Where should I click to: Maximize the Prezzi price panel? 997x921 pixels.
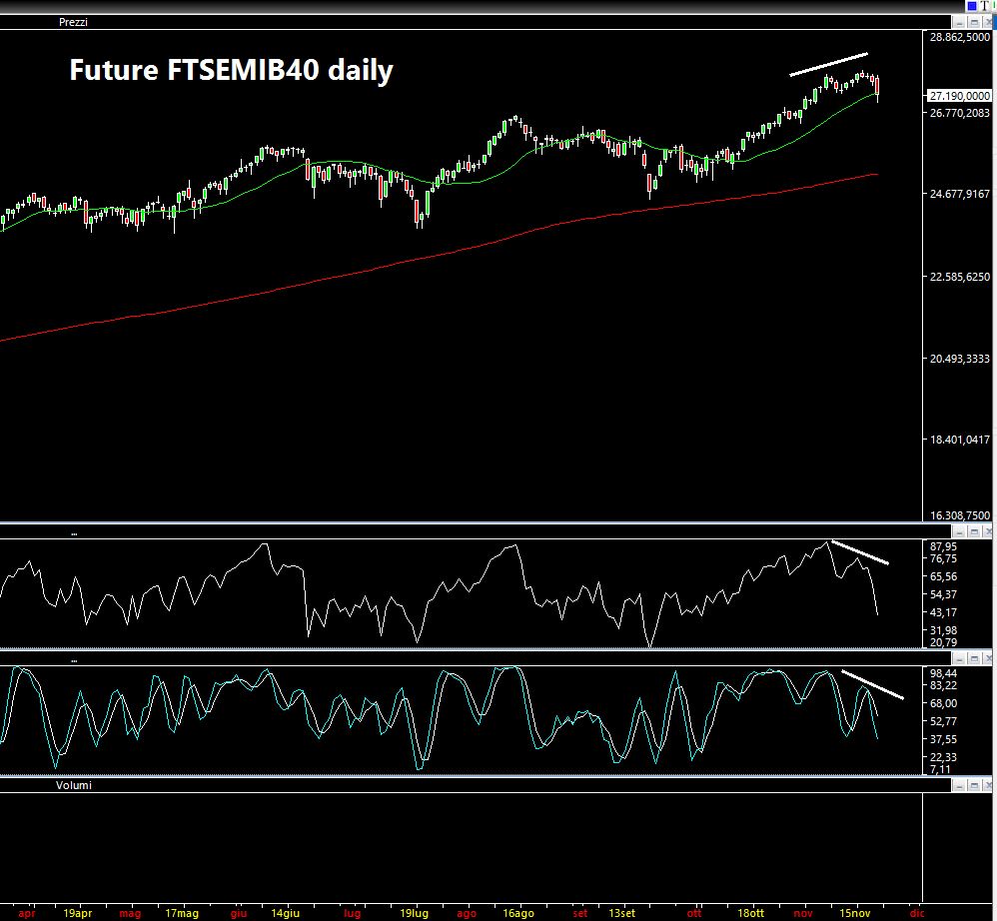pos(974,22)
